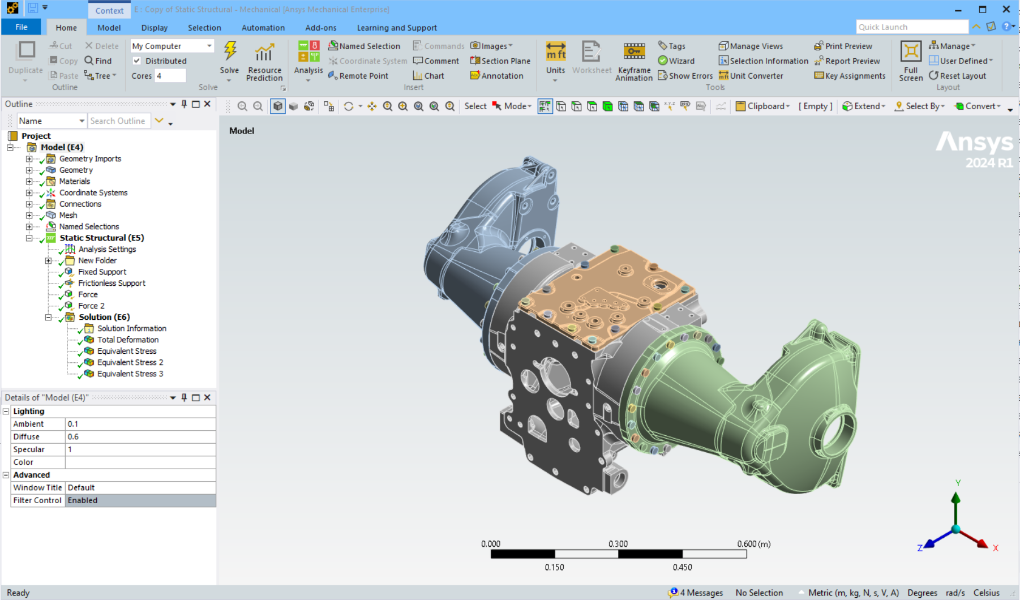Open the Mechanical Wizard
Screen dimensions: 1020x600
679,61
